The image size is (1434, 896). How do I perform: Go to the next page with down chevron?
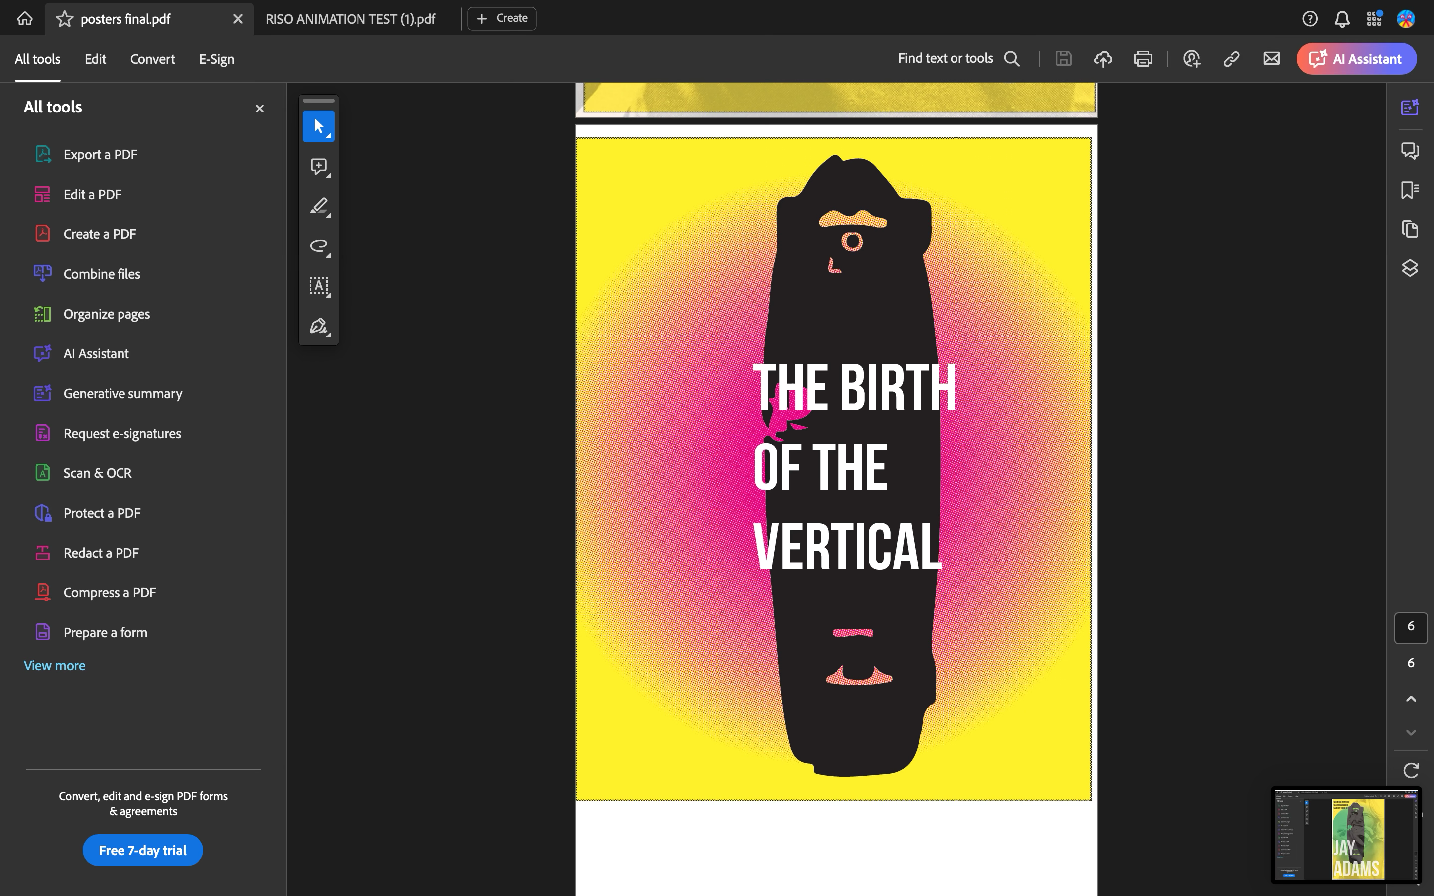pos(1410,732)
